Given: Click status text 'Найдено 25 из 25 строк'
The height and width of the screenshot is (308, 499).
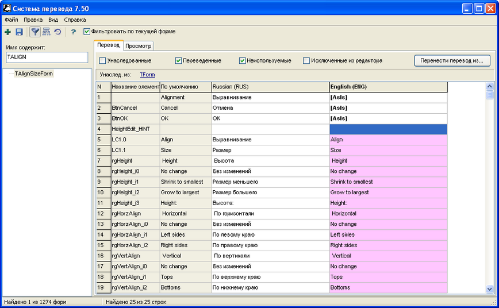Looking at the screenshot, I should (x=136, y=302).
